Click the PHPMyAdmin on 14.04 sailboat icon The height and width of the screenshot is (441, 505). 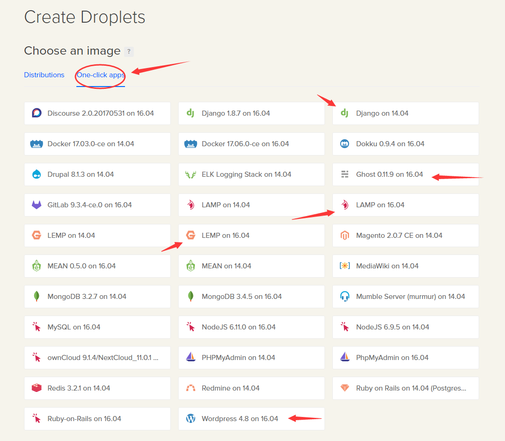(x=191, y=357)
